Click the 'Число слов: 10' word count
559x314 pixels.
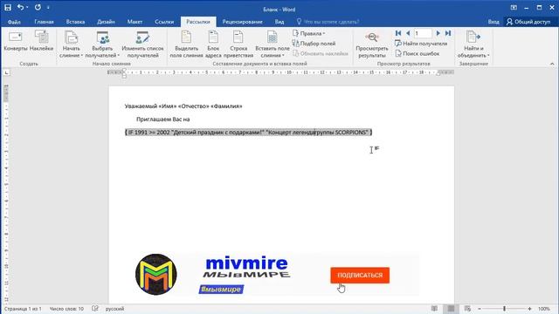(x=66, y=309)
